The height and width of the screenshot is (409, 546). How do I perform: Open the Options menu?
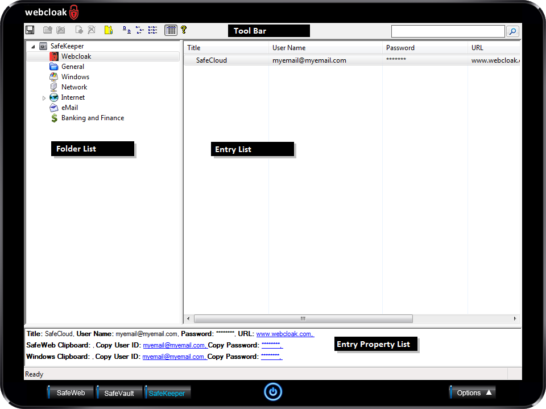pyautogui.click(x=473, y=392)
